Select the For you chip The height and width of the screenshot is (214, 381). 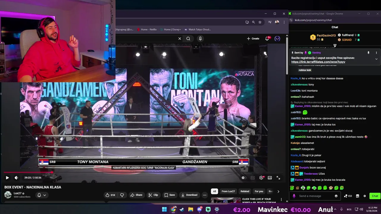point(259,191)
